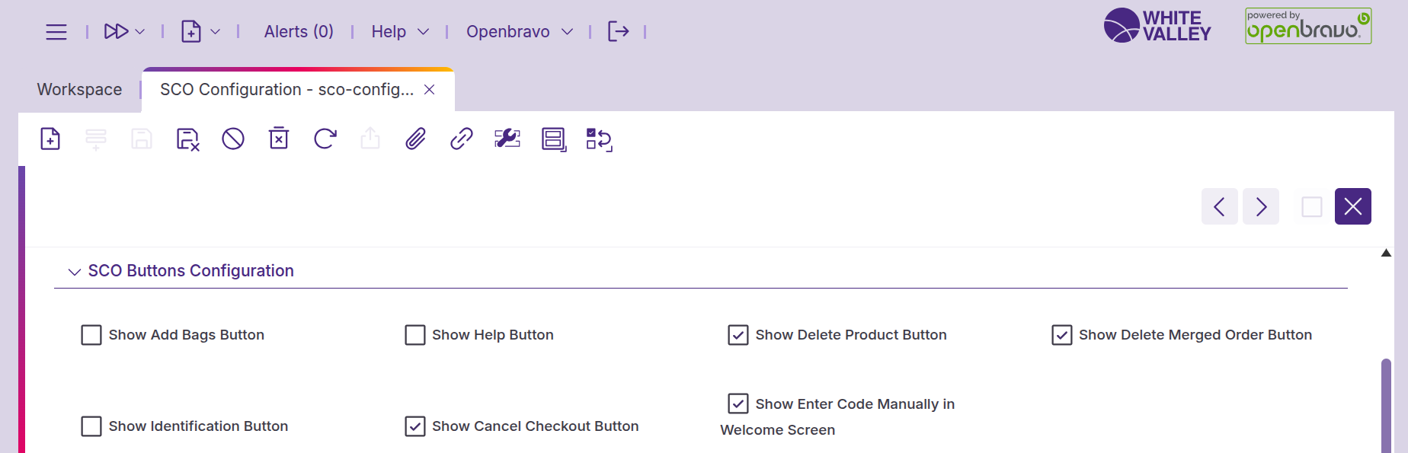Close the SCO Configuration tab

click(x=430, y=90)
